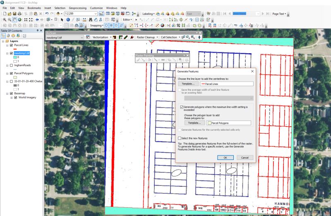Click Parcel Lines red line symbol in TOC

click(x=15, y=49)
